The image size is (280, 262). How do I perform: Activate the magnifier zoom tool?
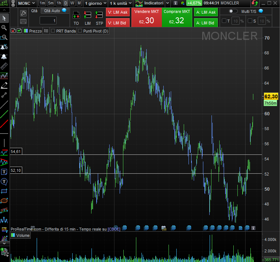(4, 28)
